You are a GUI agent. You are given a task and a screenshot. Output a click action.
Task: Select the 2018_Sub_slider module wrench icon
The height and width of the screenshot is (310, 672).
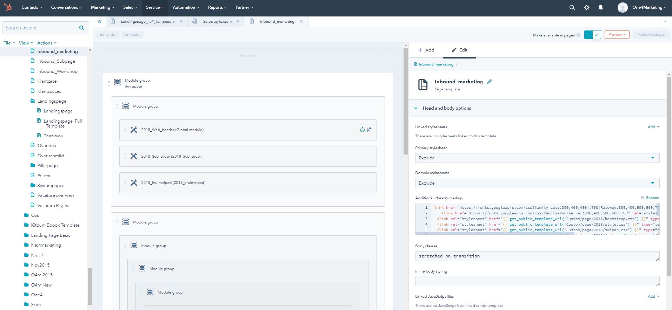click(134, 156)
